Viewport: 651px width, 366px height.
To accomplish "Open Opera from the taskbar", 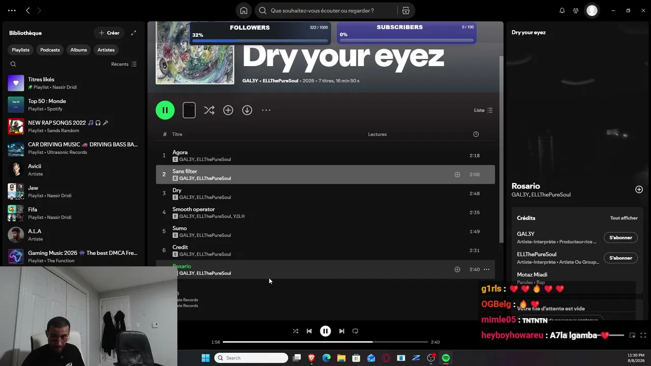I will tap(386, 358).
